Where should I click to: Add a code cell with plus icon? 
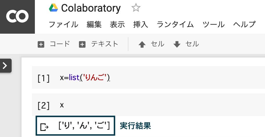(41, 45)
